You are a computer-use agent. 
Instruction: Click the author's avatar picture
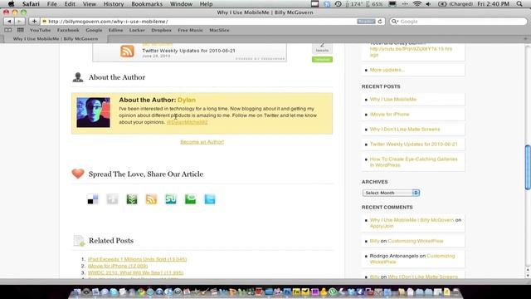93,113
